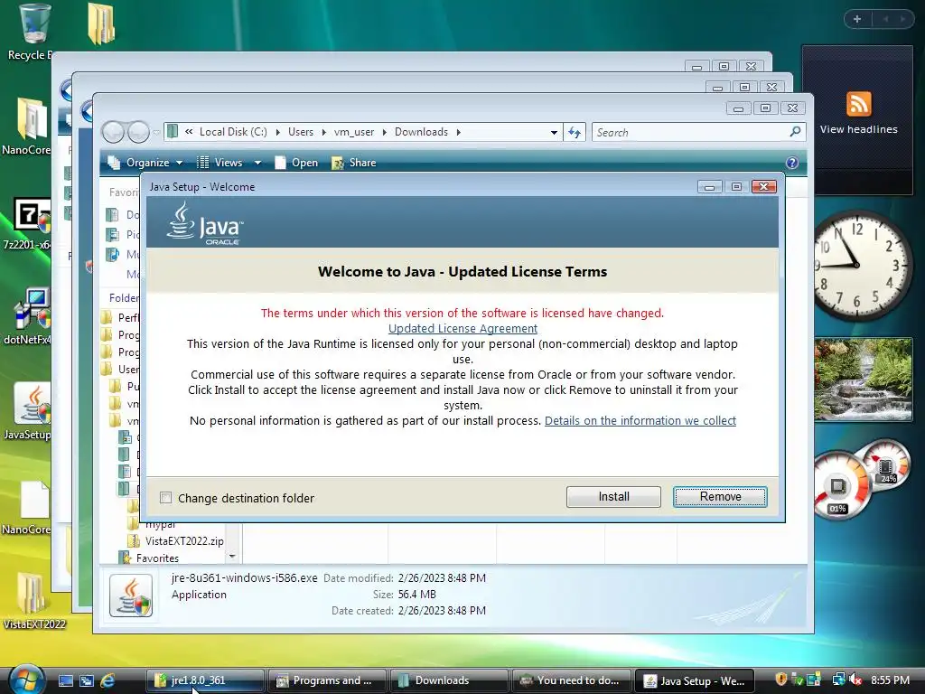Click Local Disk (C:) in the address breadcrumb
This screenshot has width=925, height=694.
coord(233,132)
